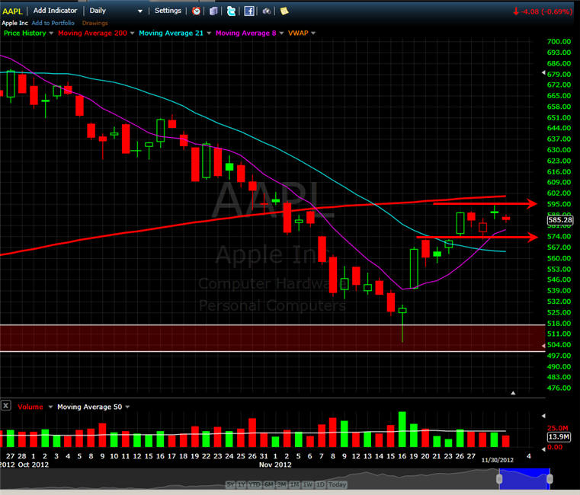The image size is (580, 495).
Task: Click triangle marker above 25.0M volume label
Action: point(543,416)
